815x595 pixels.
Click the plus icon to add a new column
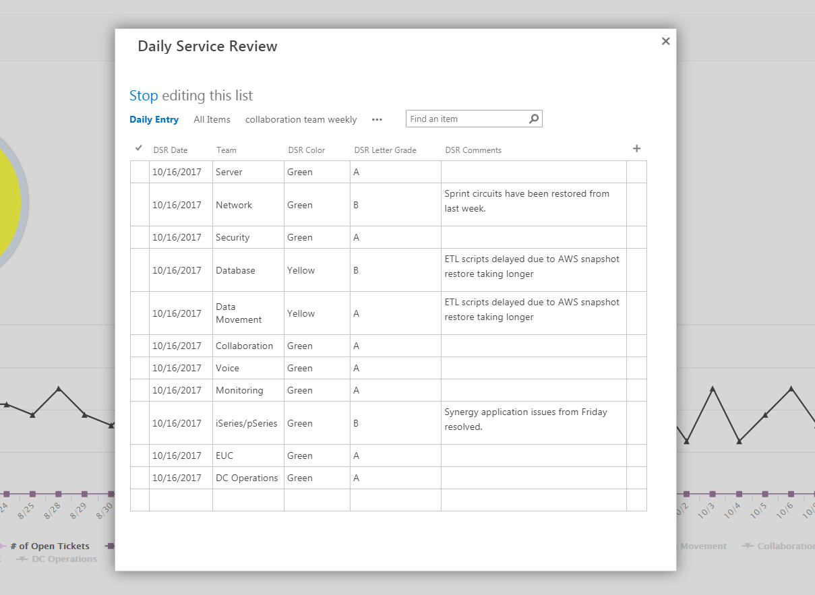636,148
